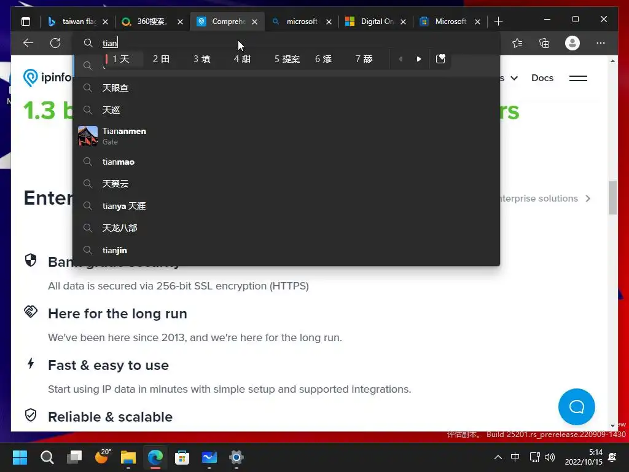Close the Comprehensive ipinfo tab
The image size is (629, 472).
tap(255, 22)
